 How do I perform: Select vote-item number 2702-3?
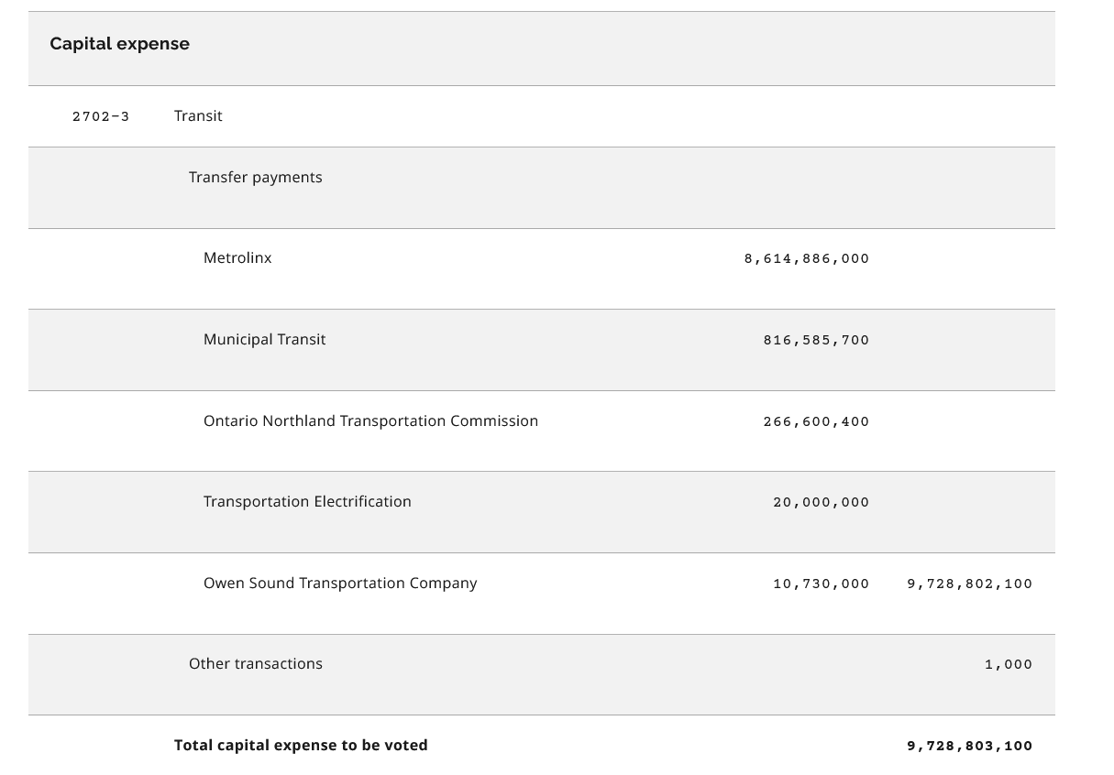click(x=101, y=116)
